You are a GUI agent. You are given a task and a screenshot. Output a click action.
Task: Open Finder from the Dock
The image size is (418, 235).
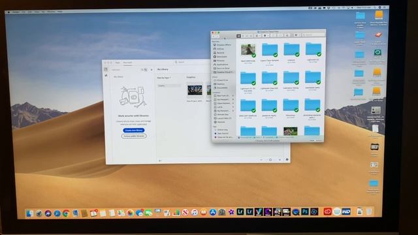point(29,213)
